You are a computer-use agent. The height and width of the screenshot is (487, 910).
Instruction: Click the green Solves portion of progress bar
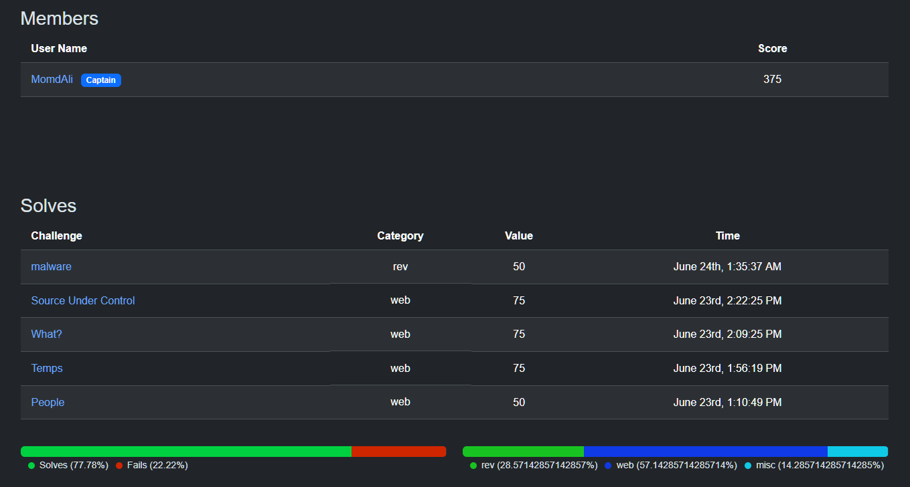186,452
